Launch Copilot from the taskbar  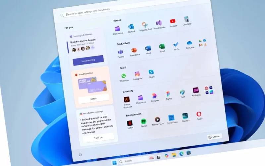tap(166, 156)
